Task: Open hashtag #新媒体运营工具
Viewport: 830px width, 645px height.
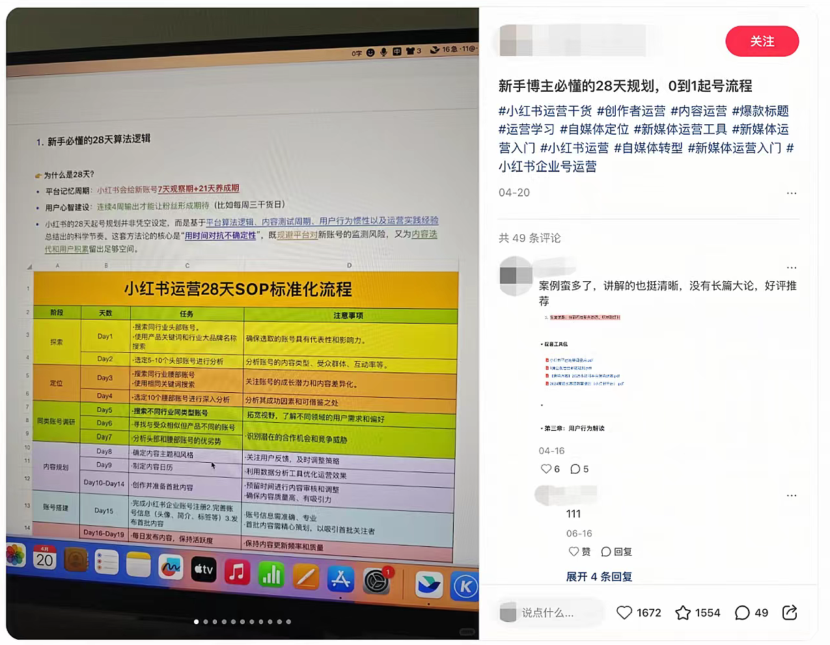Action: point(680,130)
